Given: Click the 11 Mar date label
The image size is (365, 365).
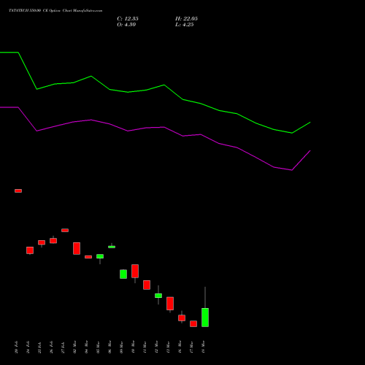Looking at the screenshot, I should pyautogui.click(x=145, y=347).
